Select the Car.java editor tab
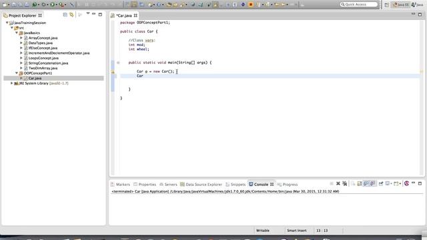 point(124,15)
